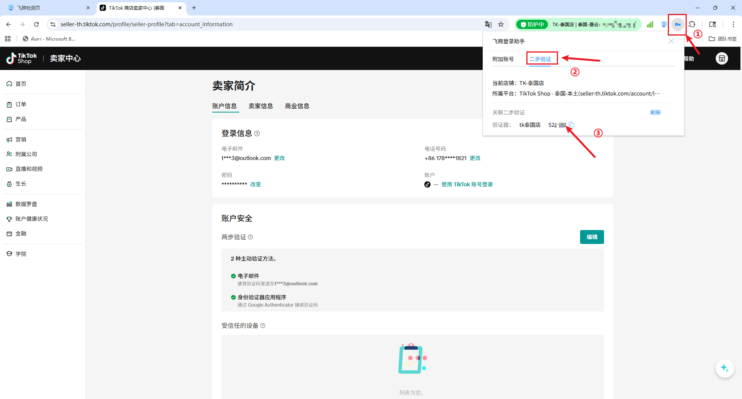Switch to the 附加账号 tab
This screenshot has width=742, height=399.
coord(503,59)
